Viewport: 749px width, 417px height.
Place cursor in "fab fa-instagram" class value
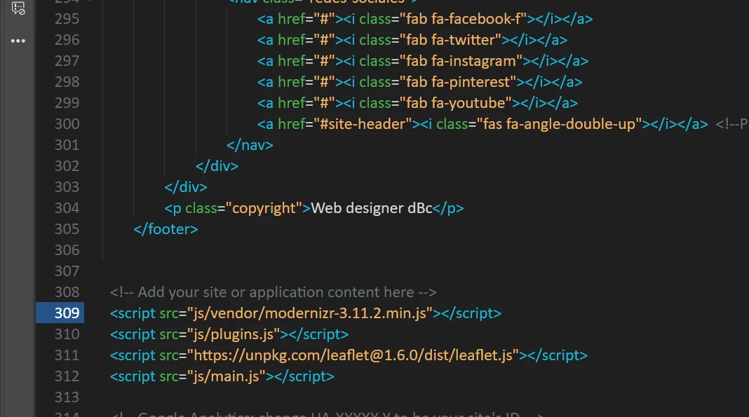(x=461, y=61)
